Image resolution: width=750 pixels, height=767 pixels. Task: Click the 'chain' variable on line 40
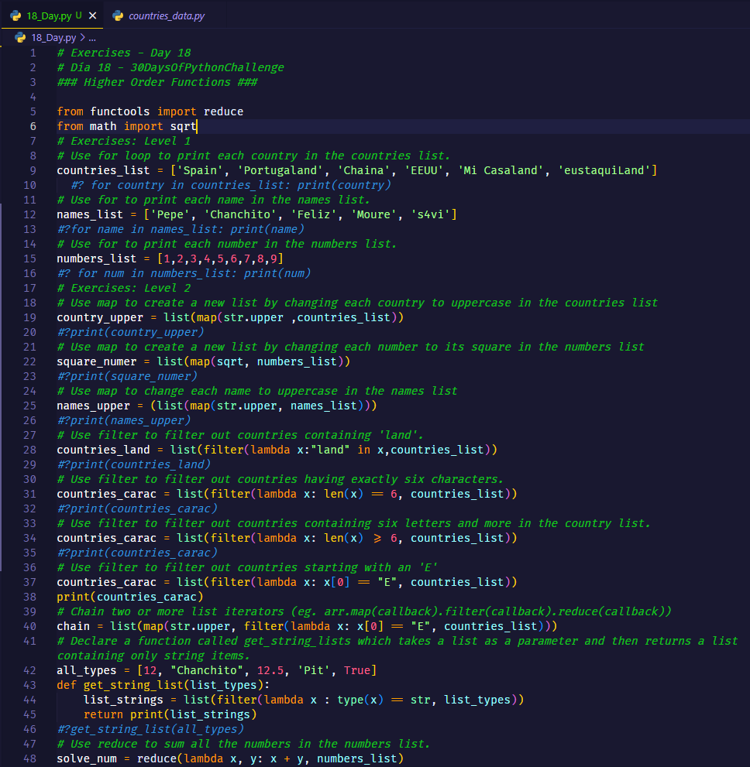(x=73, y=626)
